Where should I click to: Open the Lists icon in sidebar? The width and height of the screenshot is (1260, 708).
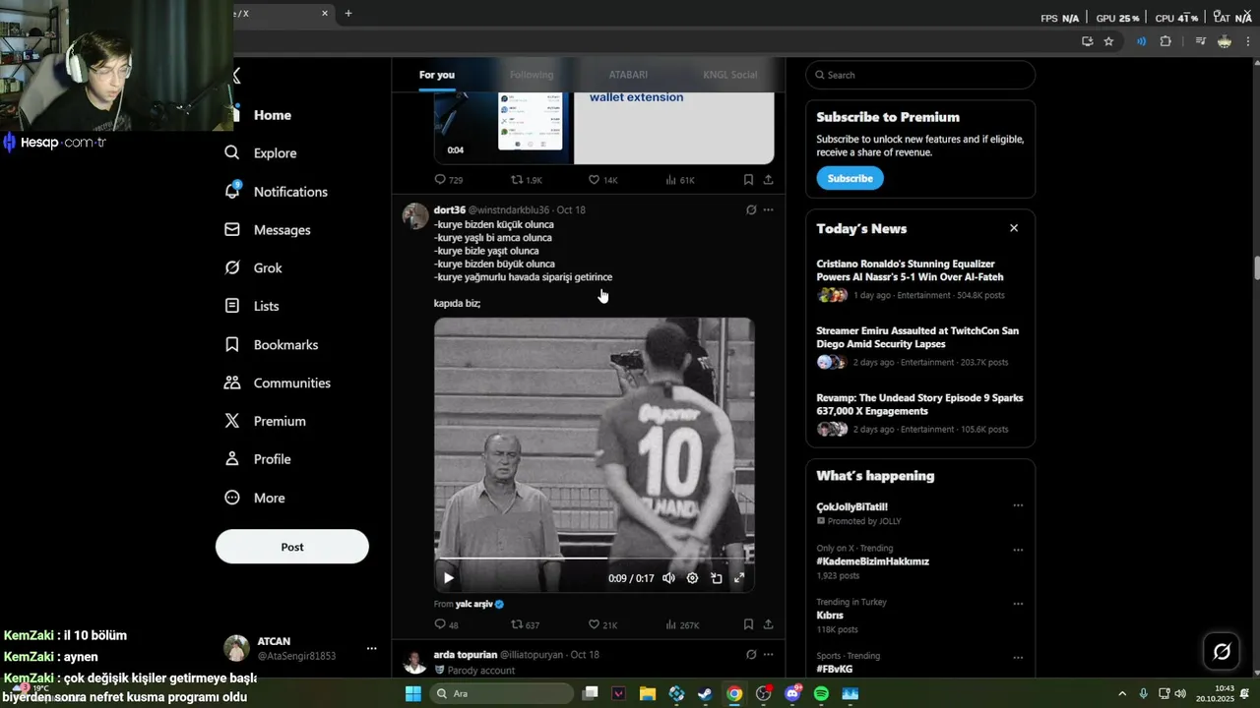coord(232,306)
